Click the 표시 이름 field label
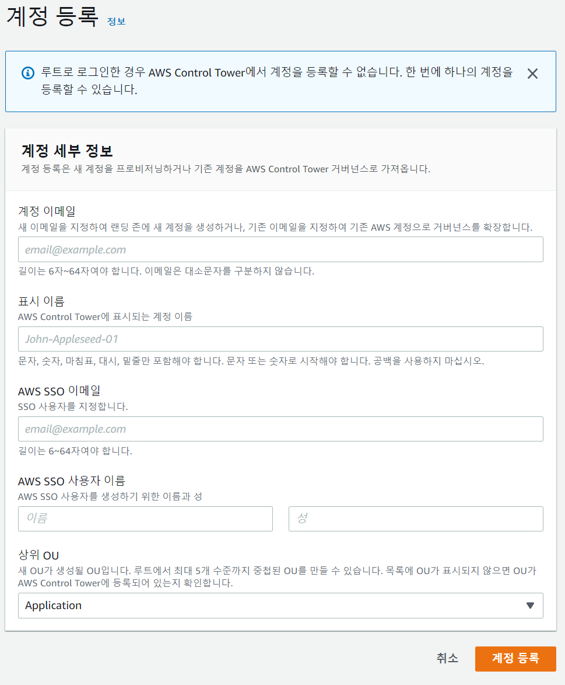The height and width of the screenshot is (685, 565). click(41, 301)
